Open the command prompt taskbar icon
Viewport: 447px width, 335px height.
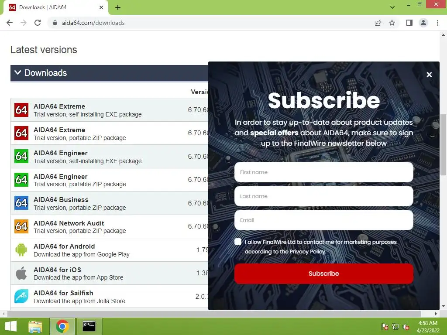[89, 326]
